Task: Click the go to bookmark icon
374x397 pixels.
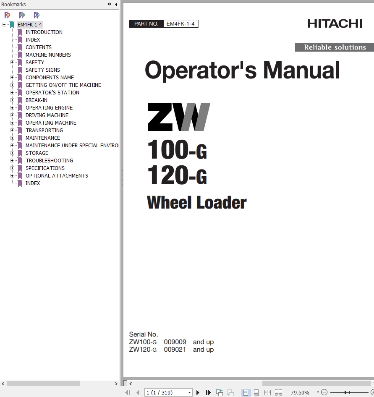Action: [x=37, y=15]
